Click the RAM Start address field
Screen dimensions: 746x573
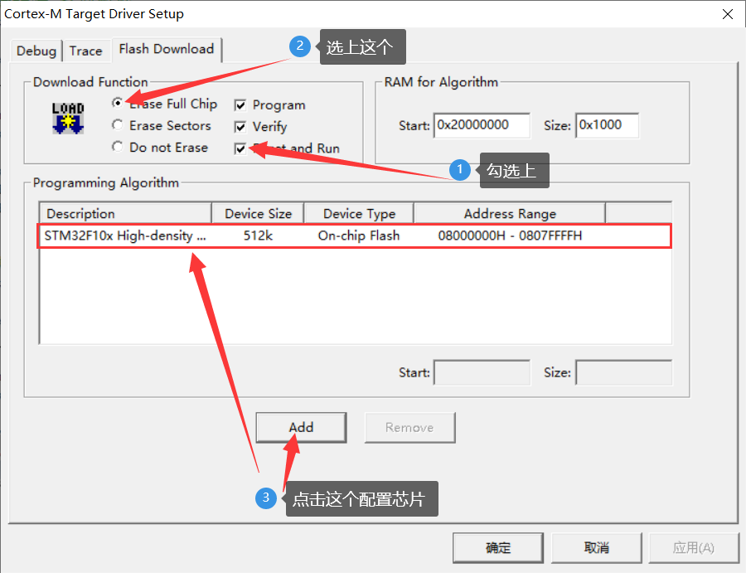tap(481, 125)
